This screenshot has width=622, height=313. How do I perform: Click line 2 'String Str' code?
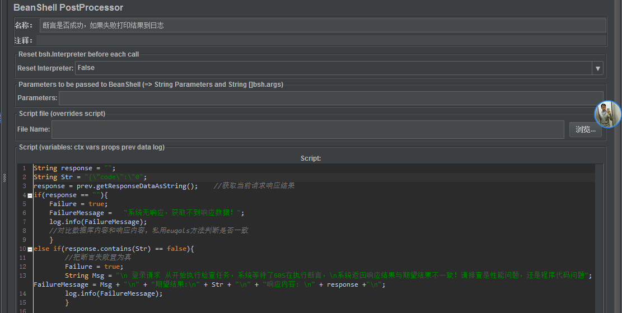[x=91, y=177]
